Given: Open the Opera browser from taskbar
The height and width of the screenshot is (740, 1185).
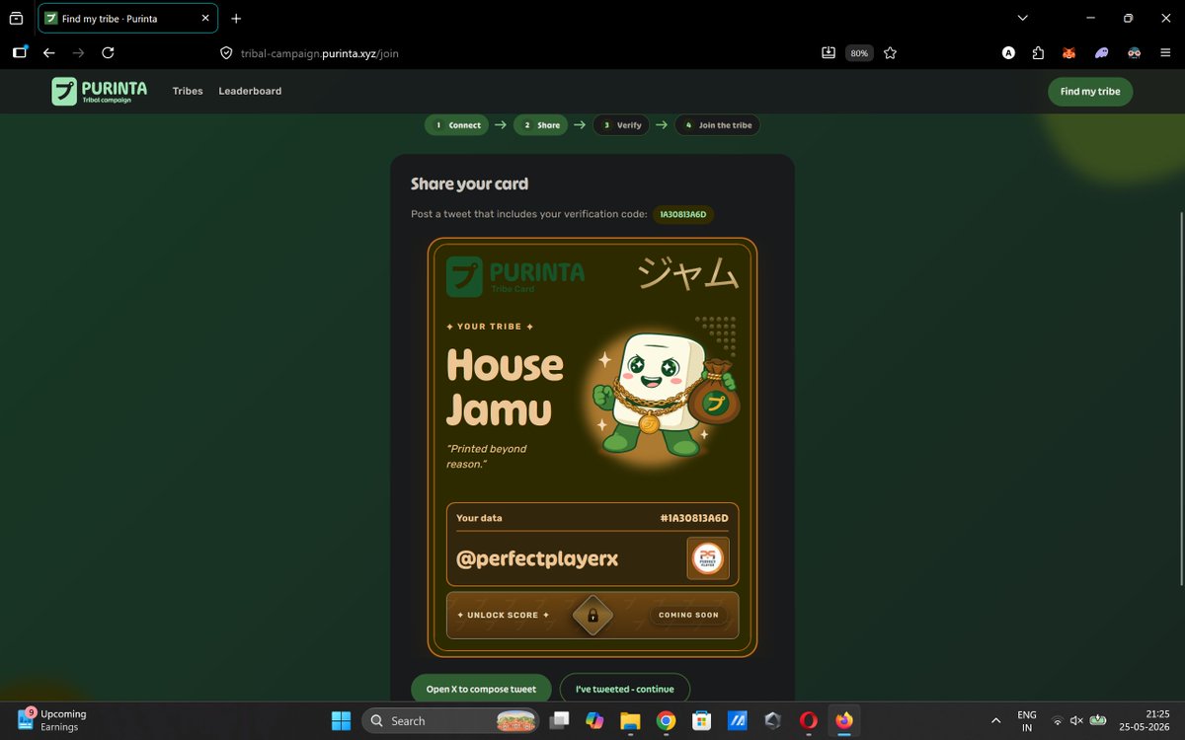Looking at the screenshot, I should [x=808, y=720].
